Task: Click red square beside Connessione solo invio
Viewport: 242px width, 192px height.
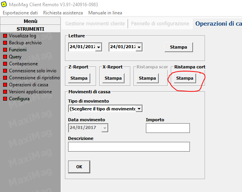Action: [5, 71]
